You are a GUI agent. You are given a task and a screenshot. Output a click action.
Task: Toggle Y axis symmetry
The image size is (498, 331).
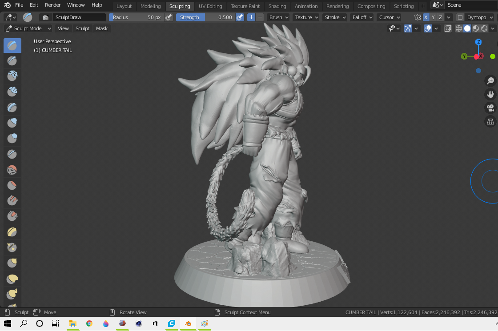coord(433,17)
